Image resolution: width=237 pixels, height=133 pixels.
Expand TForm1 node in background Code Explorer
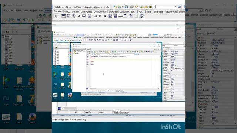38,38
